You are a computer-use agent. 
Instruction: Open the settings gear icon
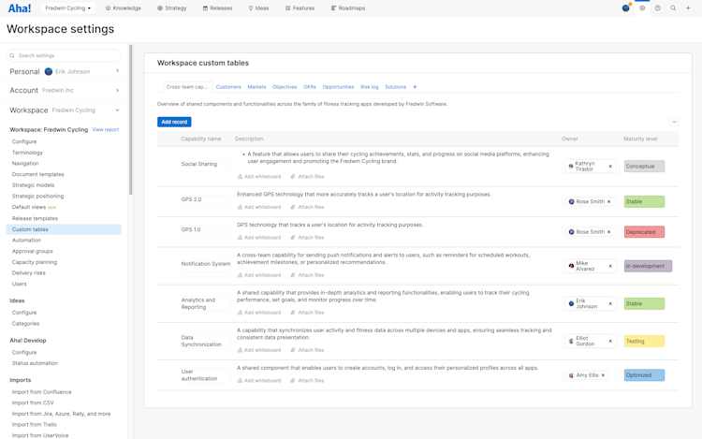(642, 8)
